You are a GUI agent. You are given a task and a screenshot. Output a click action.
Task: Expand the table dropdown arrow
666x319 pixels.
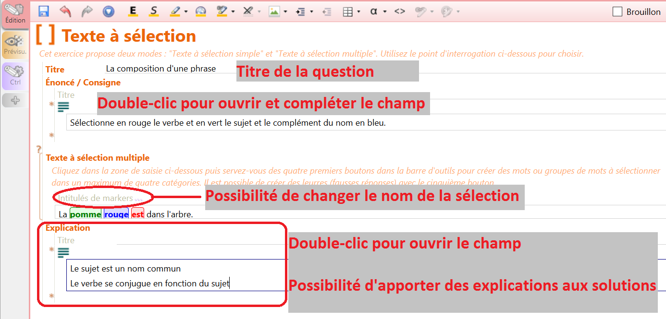click(x=359, y=12)
